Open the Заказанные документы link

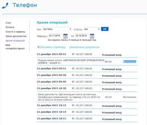click(x=84, y=47)
